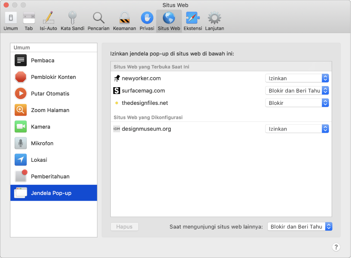Select the designmuseum.org row

click(x=221, y=129)
